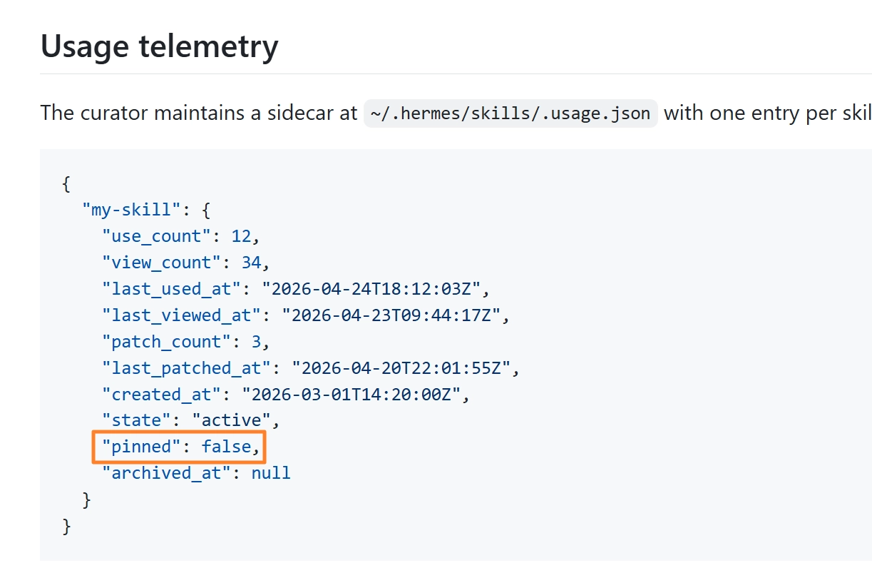Image resolution: width=872 pixels, height=563 pixels.
Task: Click the timestamp 2026-04-20T22:01:55Z
Action: coord(401,368)
